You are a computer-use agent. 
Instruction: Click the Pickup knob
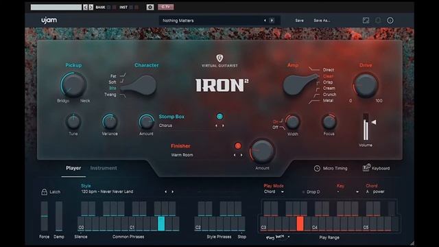[73, 85]
